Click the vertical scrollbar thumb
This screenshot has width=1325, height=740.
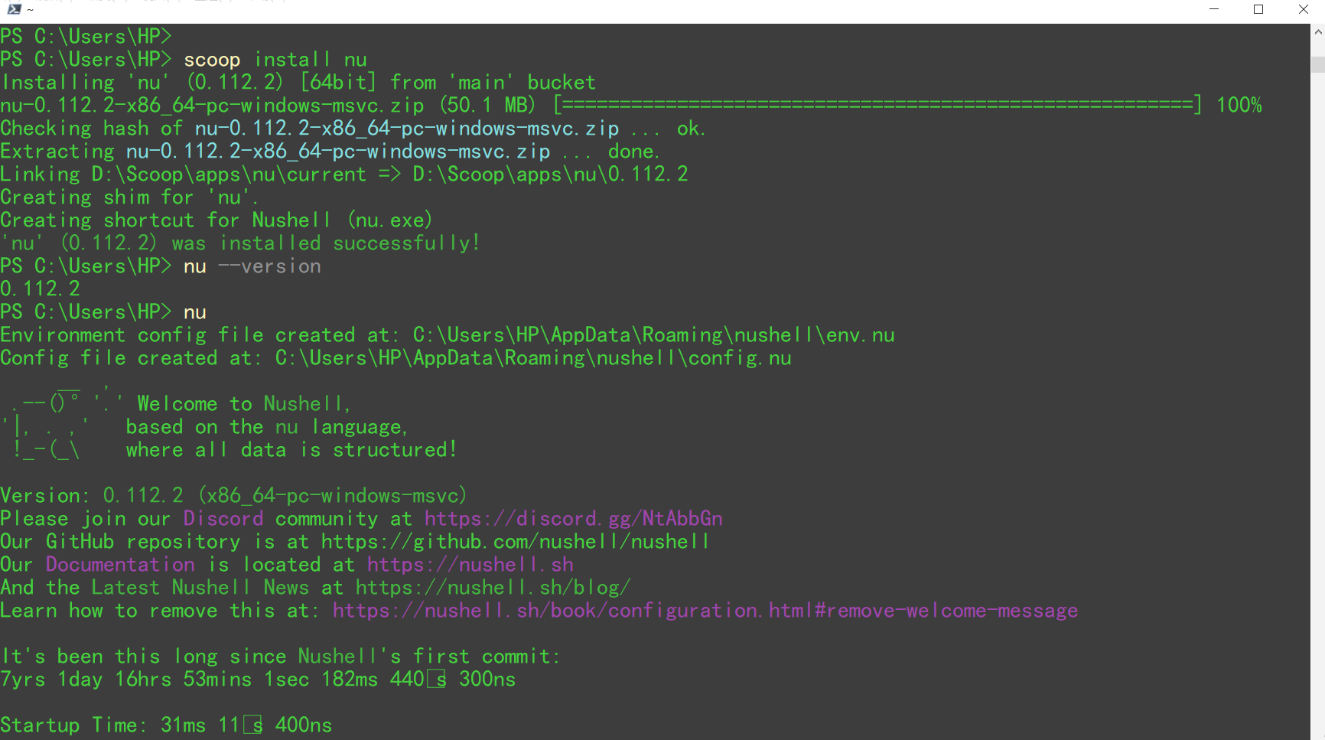[x=1318, y=64]
